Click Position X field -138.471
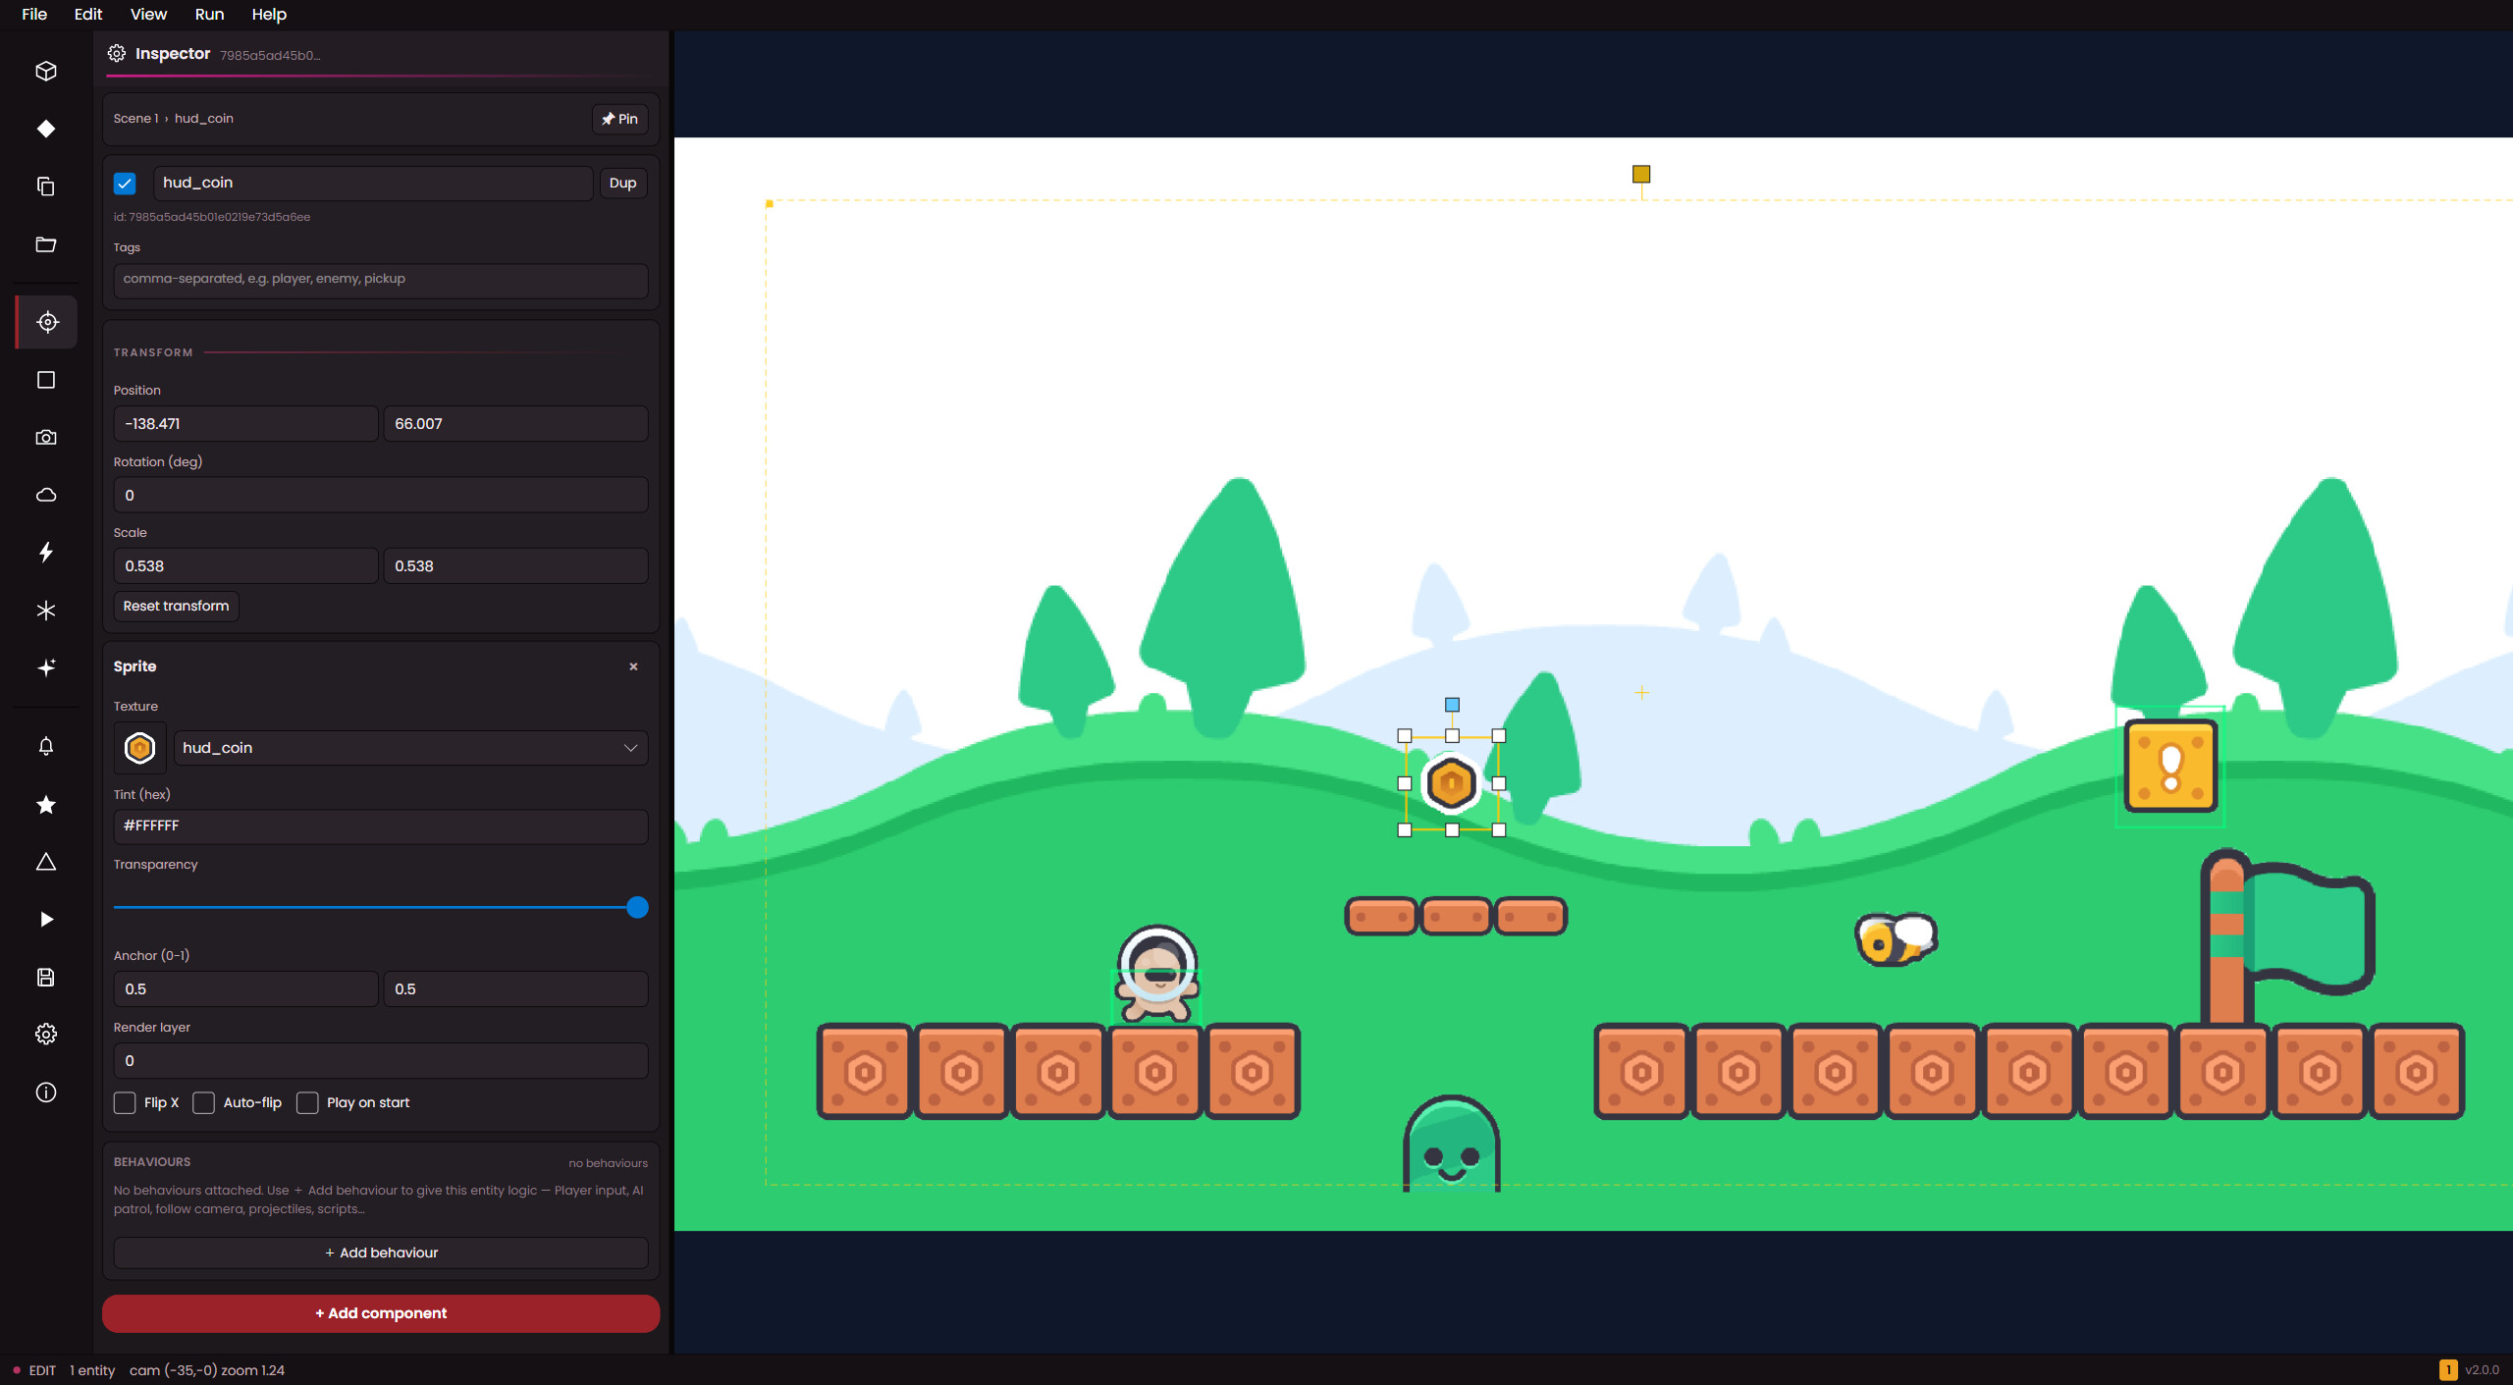This screenshot has width=2513, height=1385. click(245, 424)
